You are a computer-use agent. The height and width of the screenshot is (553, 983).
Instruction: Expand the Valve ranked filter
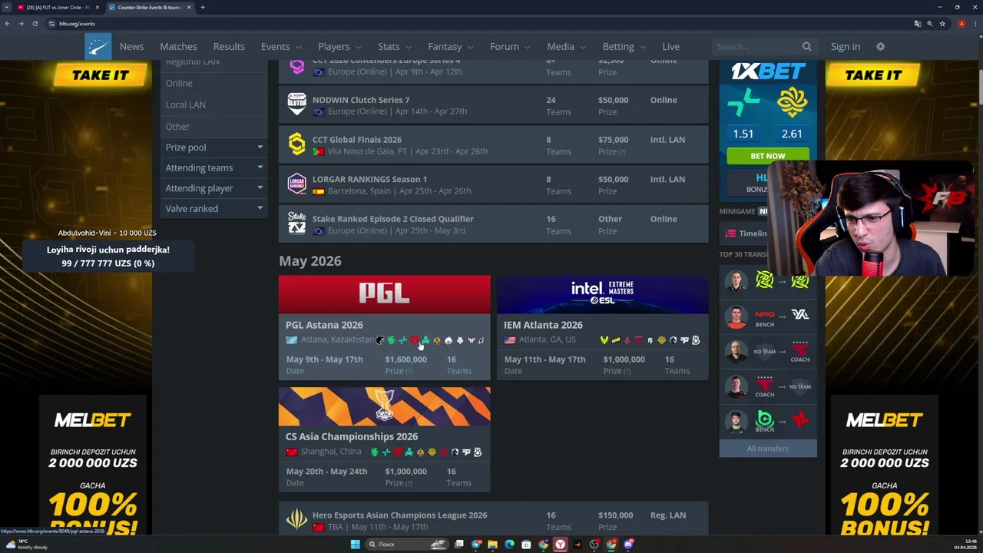tap(214, 209)
